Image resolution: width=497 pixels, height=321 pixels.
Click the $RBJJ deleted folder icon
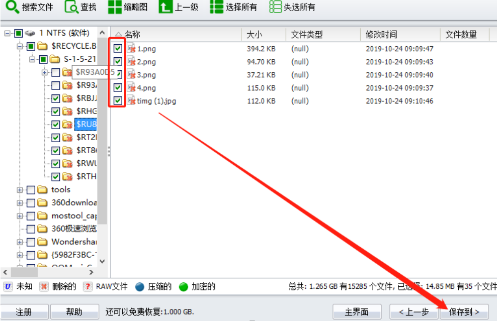67,98
